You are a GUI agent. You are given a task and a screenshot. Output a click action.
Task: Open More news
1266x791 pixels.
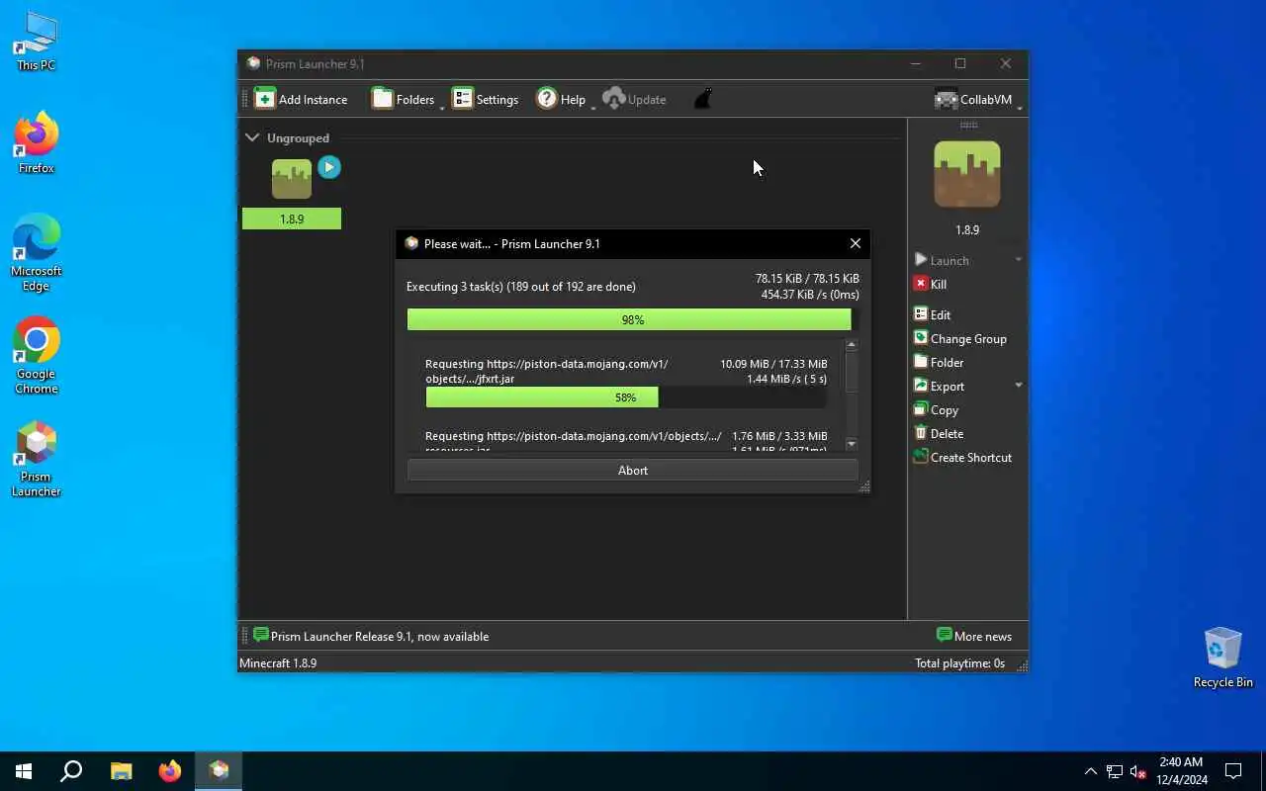click(974, 636)
